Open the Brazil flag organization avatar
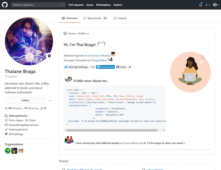The height and width of the screenshot is (170, 221). point(8,151)
